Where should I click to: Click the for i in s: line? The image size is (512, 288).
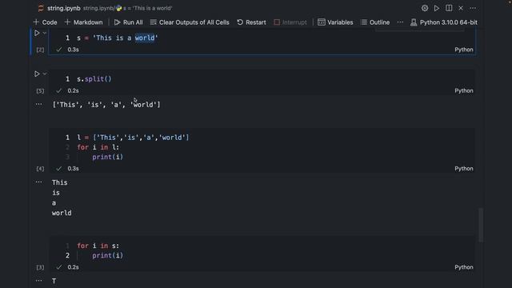[98, 246]
